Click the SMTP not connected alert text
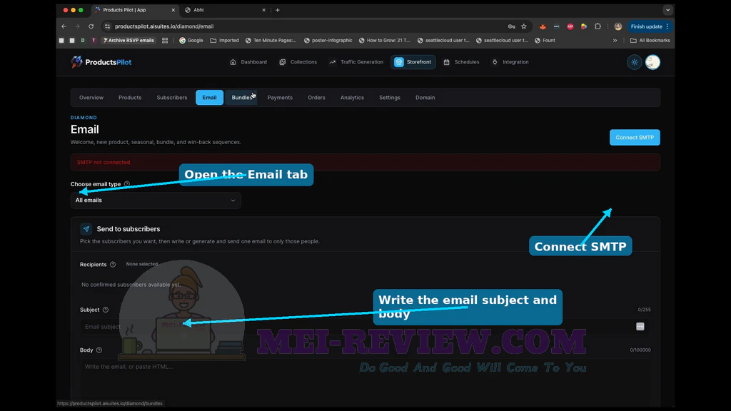This screenshot has height=411, width=731. pos(104,162)
